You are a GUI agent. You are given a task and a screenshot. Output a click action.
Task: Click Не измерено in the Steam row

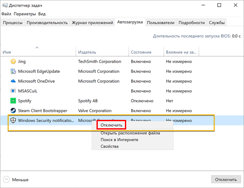click(179, 111)
